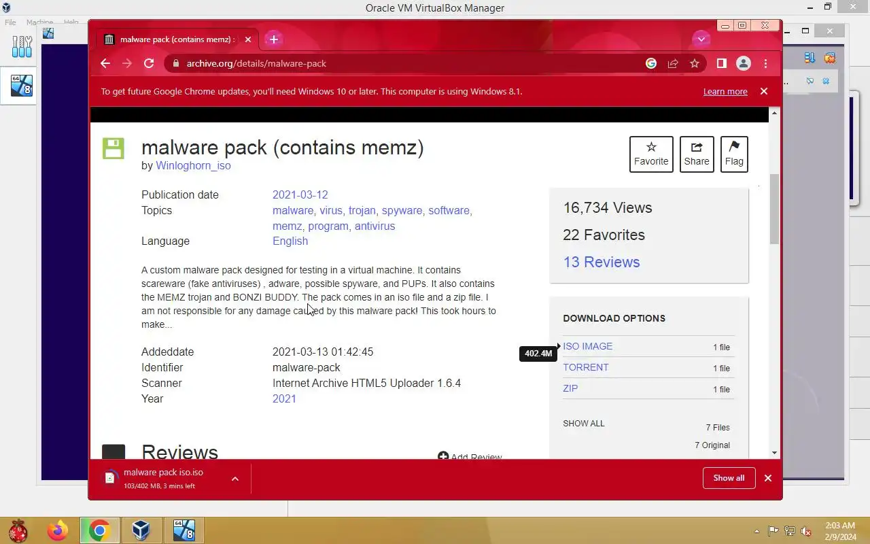This screenshot has width=870, height=544.
Task: Download the ZIP file
Action: click(x=570, y=388)
